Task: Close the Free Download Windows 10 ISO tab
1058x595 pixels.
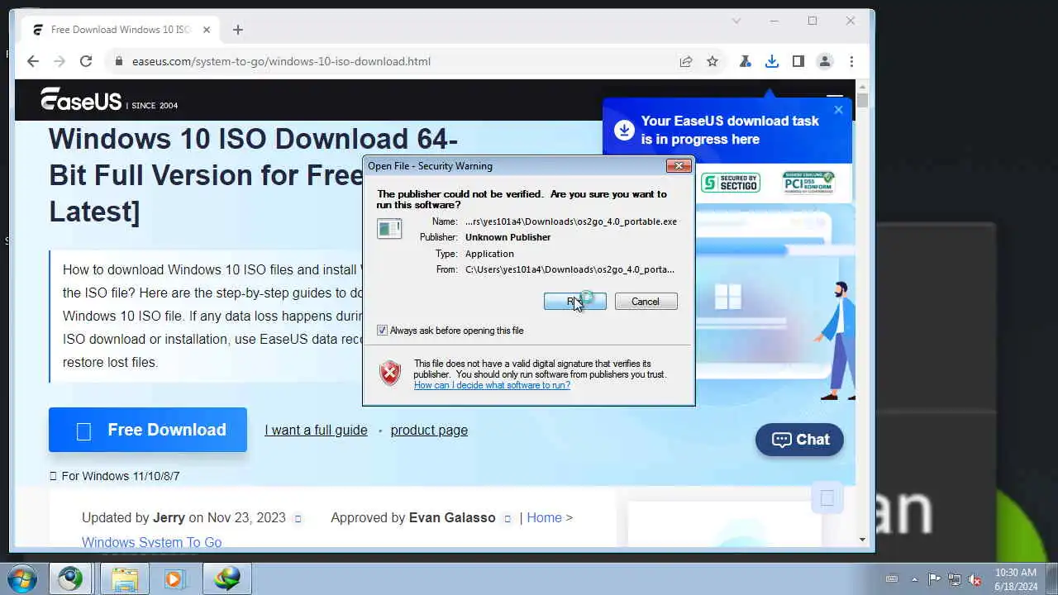Action: click(x=207, y=30)
